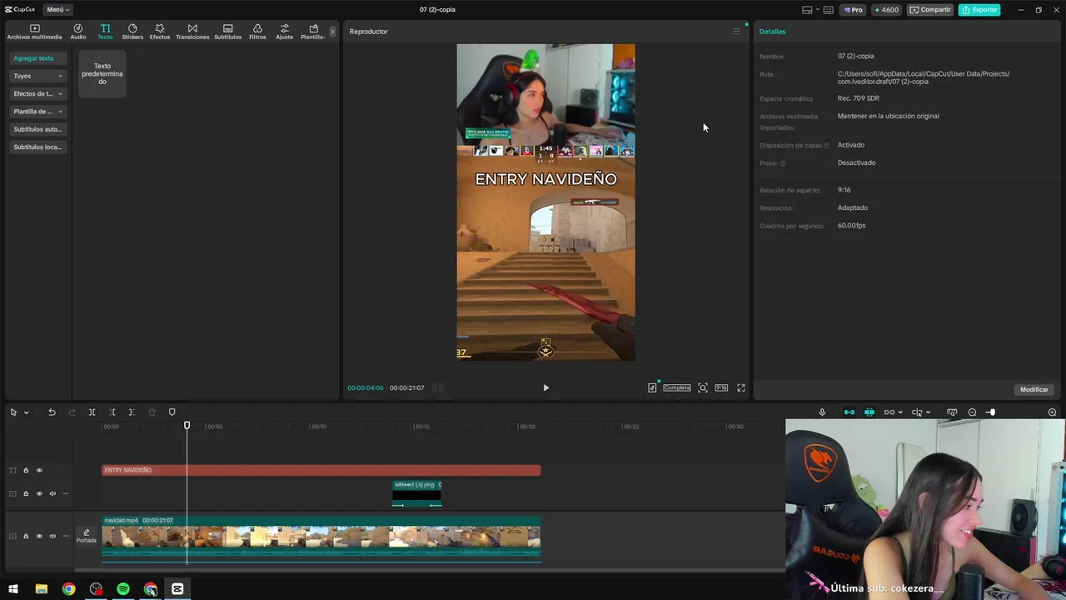1066x600 pixels.
Task: Open Subtítulos locales option
Action: coord(37,147)
